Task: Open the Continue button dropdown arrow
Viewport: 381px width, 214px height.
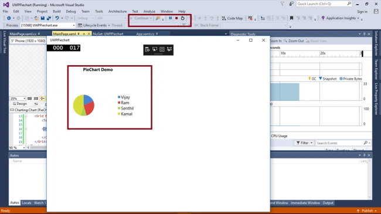Action: click(151, 18)
